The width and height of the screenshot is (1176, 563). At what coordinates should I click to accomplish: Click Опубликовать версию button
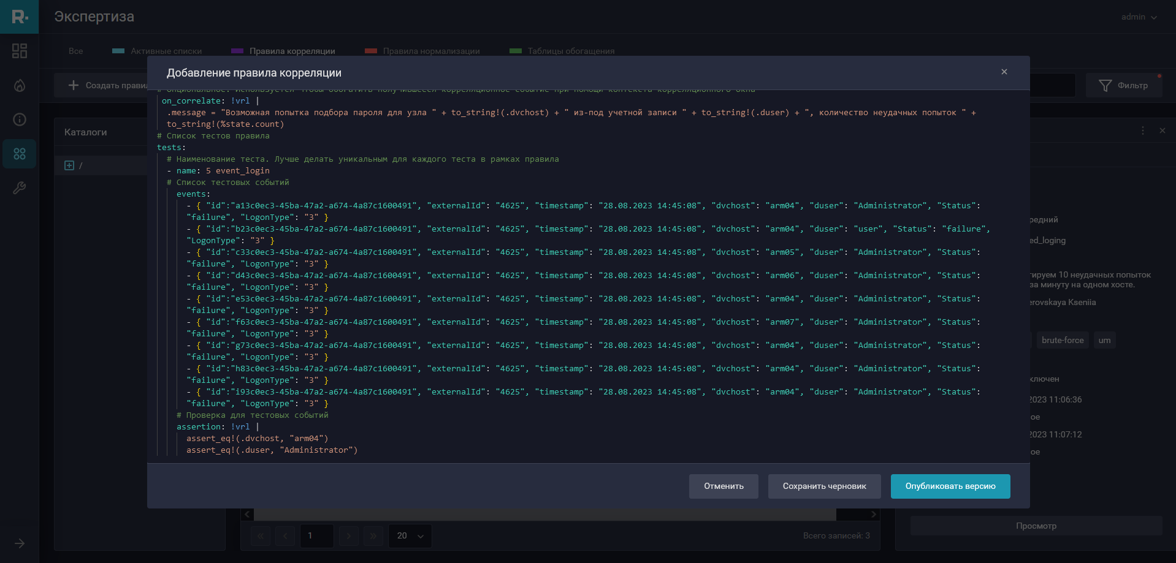click(950, 486)
